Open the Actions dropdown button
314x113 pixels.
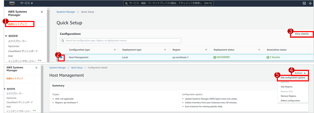300,73
